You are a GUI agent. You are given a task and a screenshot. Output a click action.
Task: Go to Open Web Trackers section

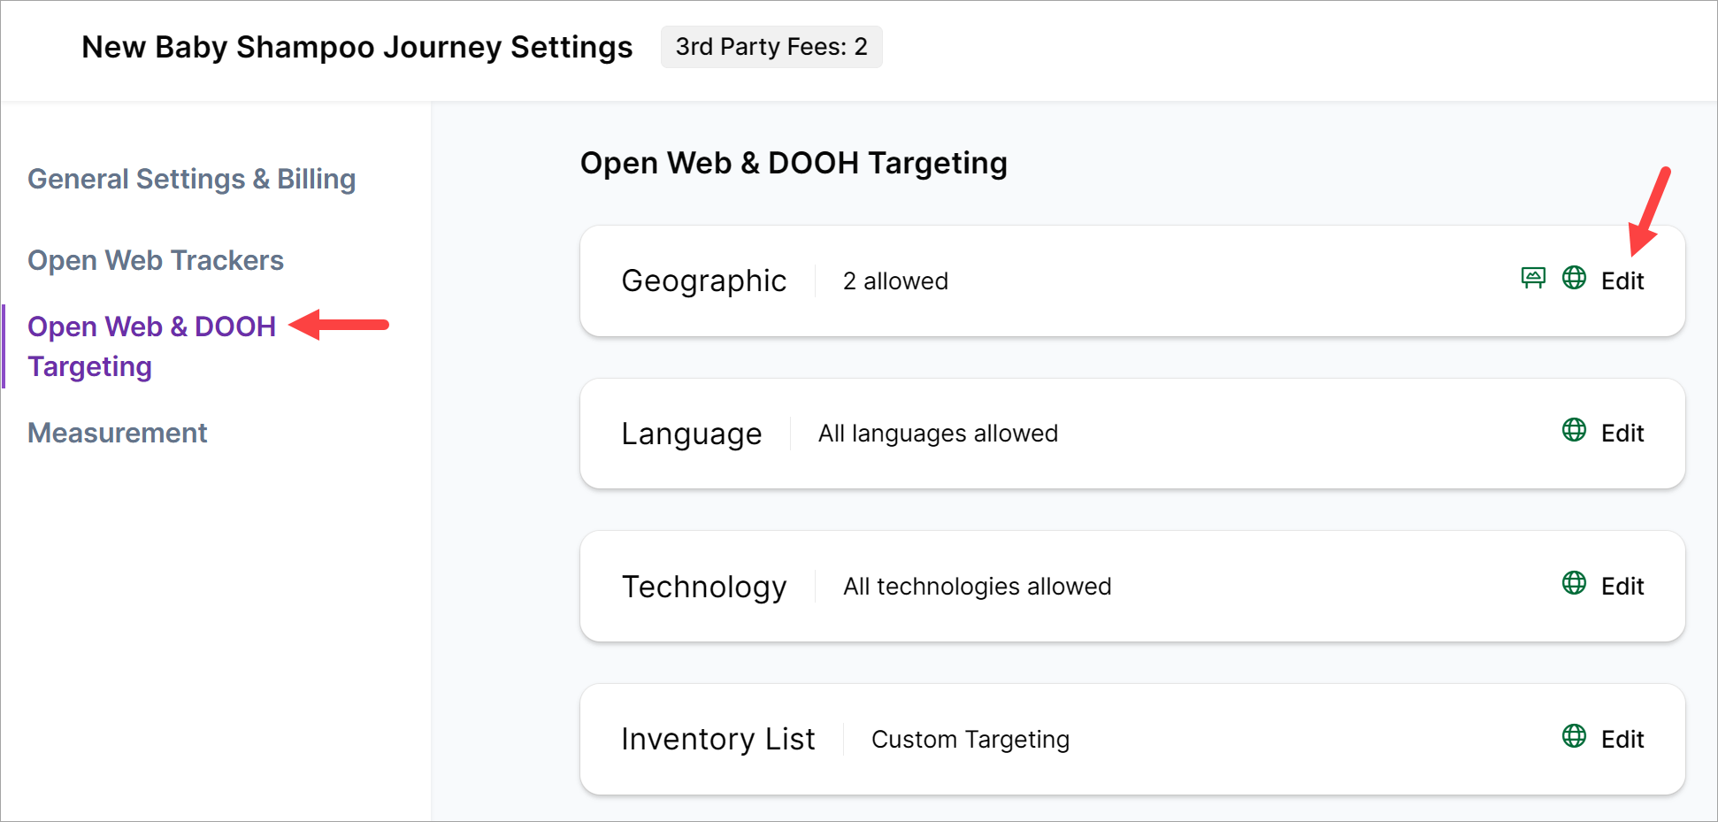pyautogui.click(x=156, y=260)
